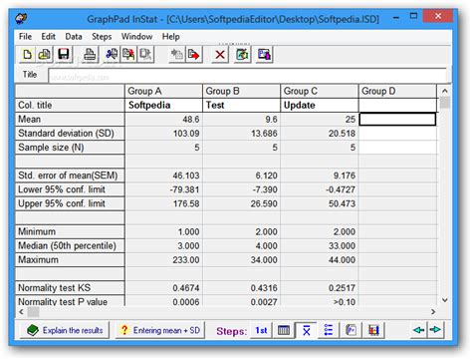Advance to next step with right arrow
Viewport: 472px width, 360px height.
click(x=435, y=330)
